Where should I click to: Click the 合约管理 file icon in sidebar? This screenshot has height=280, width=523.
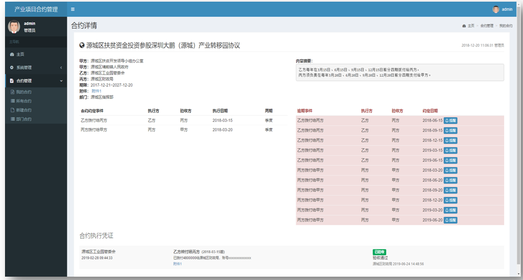tap(12, 81)
